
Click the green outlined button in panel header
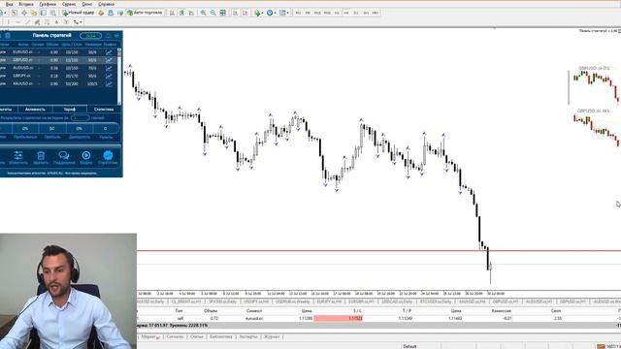90,36
